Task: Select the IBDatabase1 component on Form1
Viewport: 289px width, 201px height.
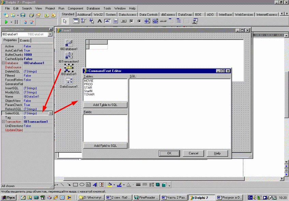Action: click(x=69, y=43)
